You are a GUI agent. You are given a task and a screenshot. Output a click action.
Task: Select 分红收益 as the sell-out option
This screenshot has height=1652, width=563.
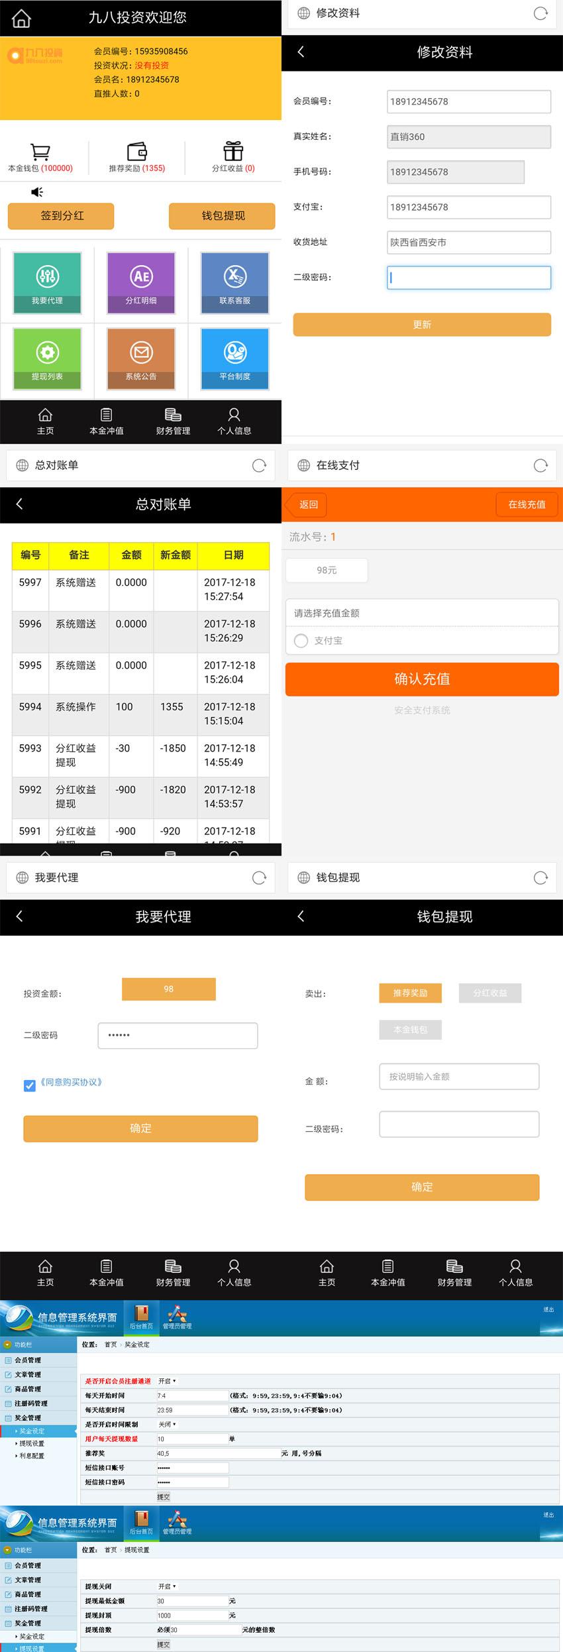[490, 993]
